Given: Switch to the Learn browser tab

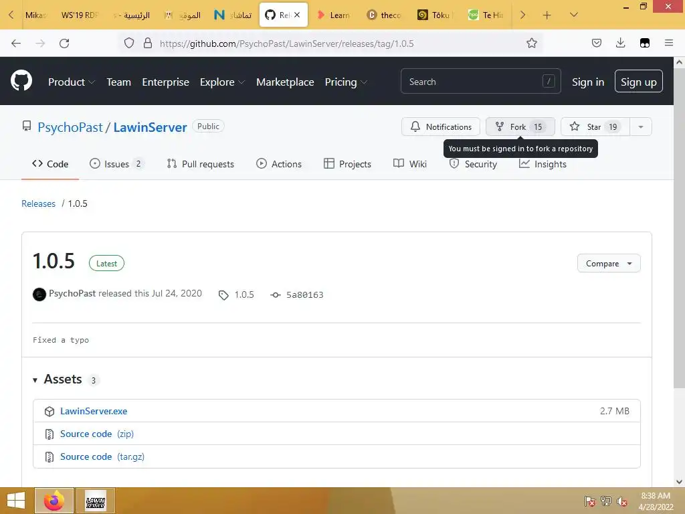Looking at the screenshot, I should tap(334, 15).
